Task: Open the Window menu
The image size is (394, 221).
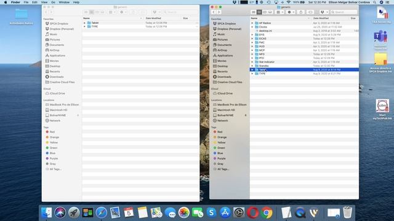Action: pos(64,2)
